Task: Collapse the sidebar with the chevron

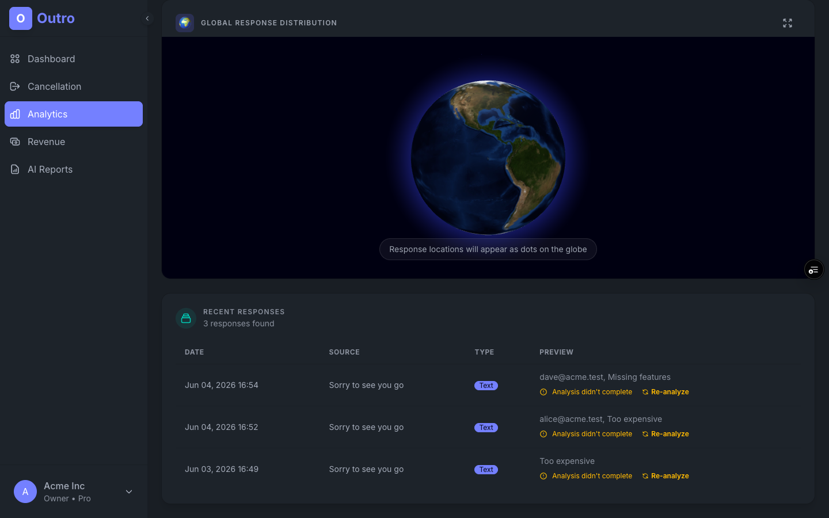Action: point(147,18)
